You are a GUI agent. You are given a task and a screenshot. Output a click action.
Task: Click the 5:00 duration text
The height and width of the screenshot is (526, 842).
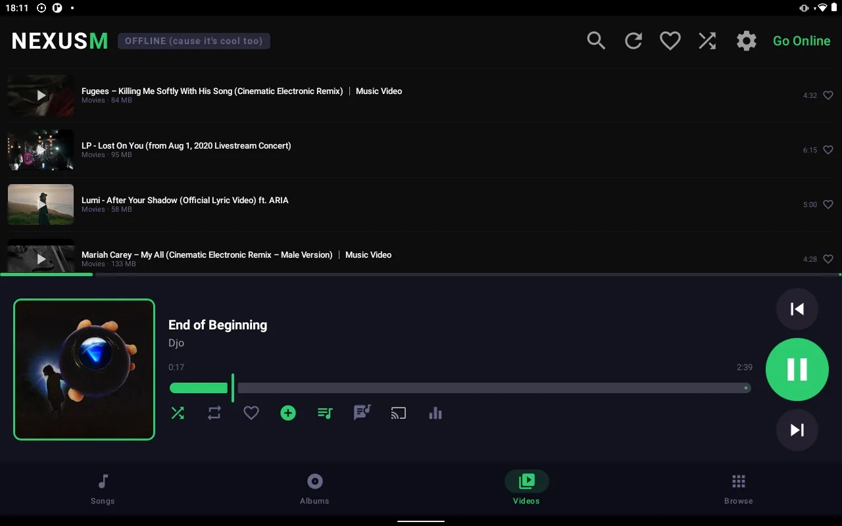810,204
